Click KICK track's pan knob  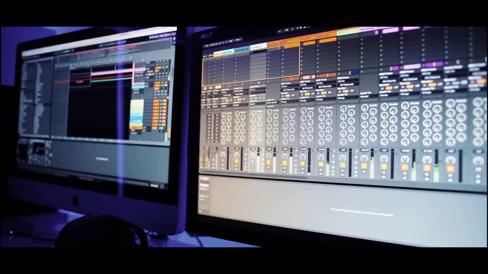coord(285,156)
